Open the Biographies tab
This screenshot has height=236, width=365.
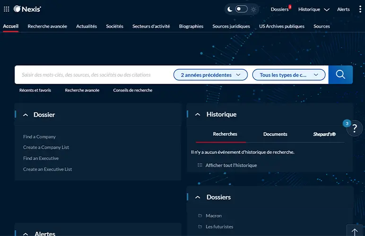[191, 26]
